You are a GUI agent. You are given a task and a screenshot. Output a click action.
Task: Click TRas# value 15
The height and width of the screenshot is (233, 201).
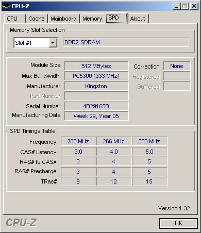[149, 181]
